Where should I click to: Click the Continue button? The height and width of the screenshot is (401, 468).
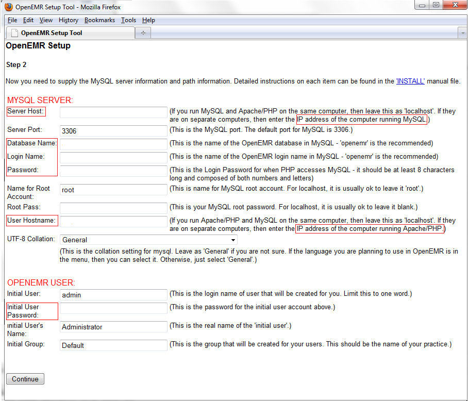tap(25, 379)
